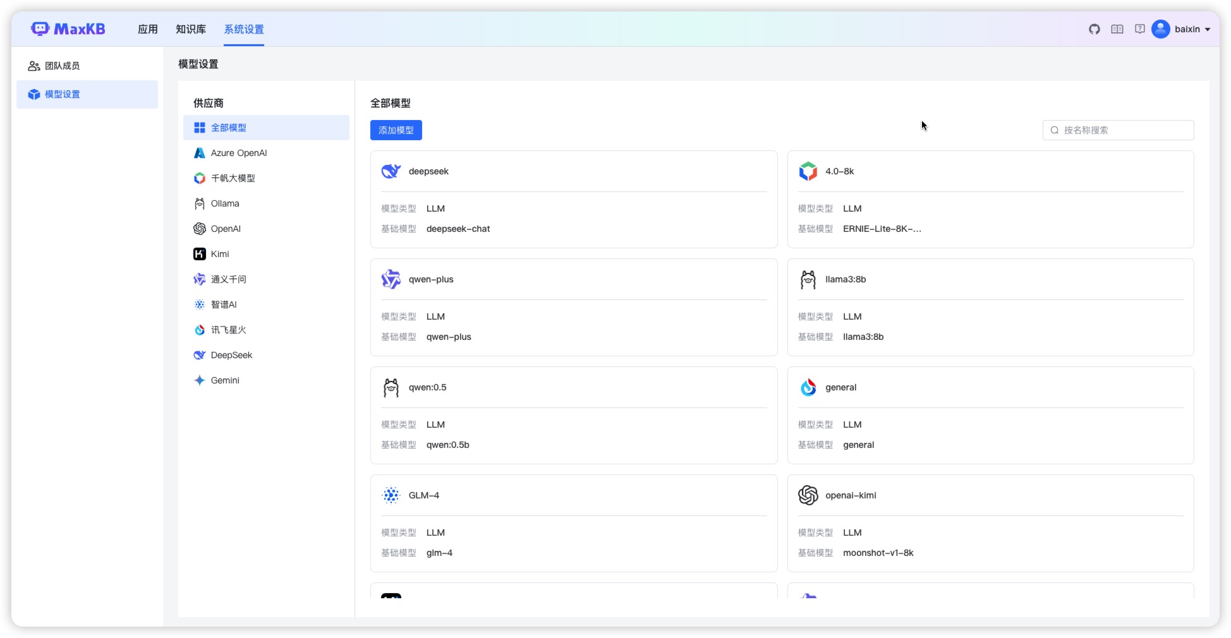Open 团队成员 in the sidebar
The image size is (1231, 638).
coord(87,66)
